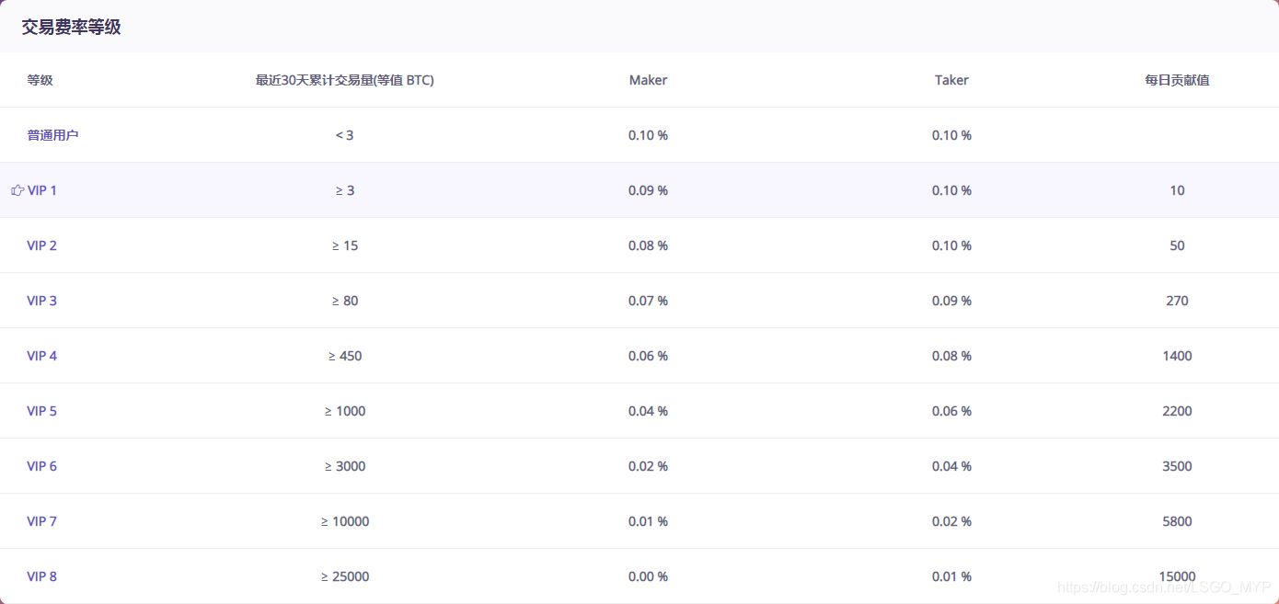Click daily contribution value 50

[x=1177, y=245]
